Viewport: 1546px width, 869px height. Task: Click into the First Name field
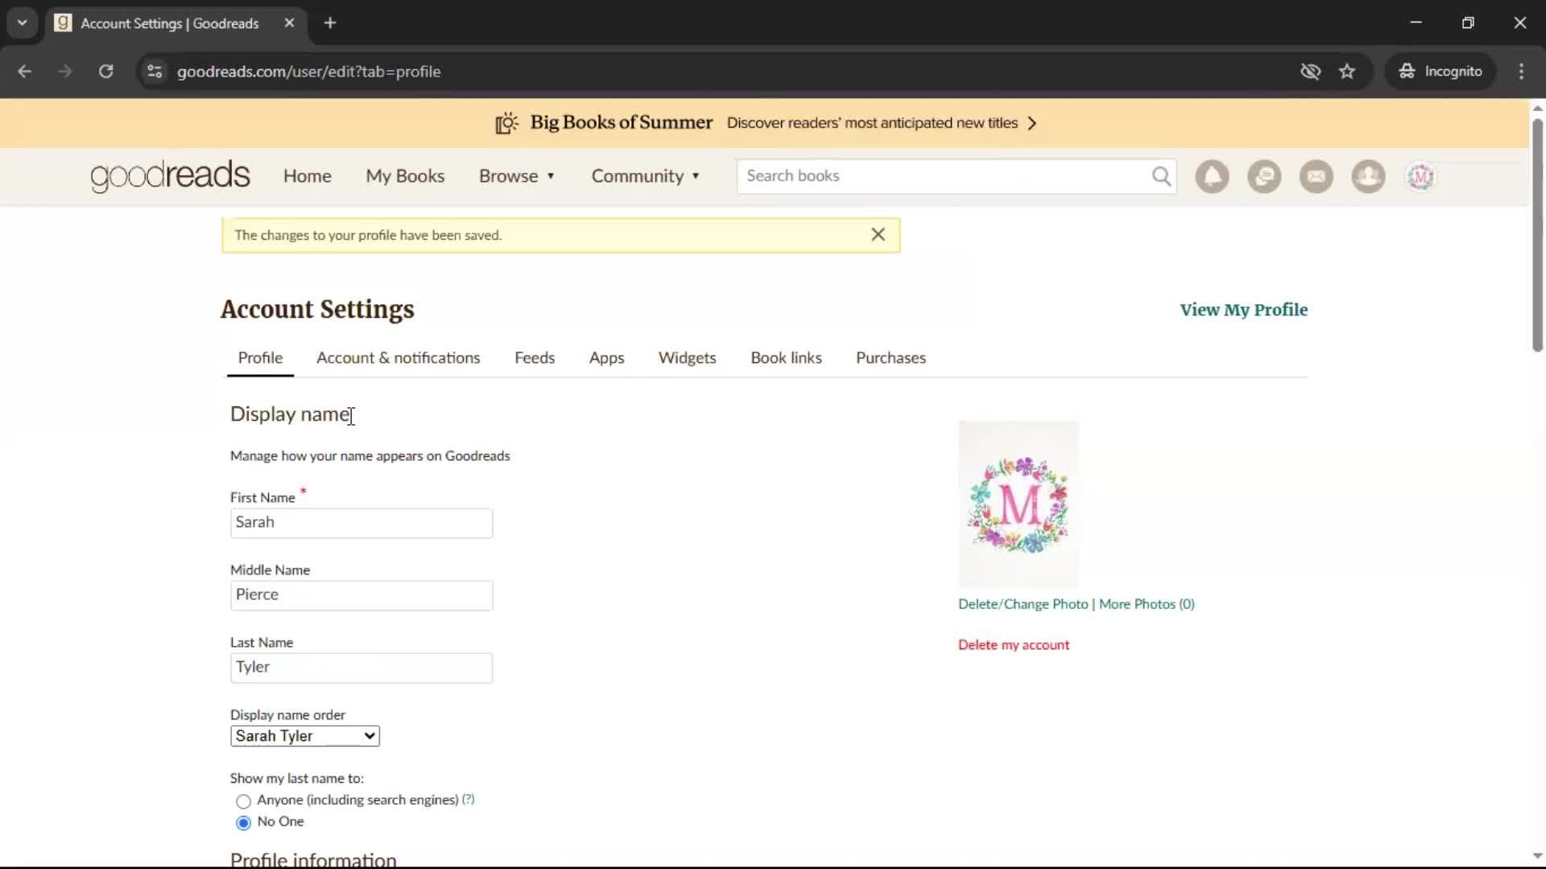click(362, 523)
